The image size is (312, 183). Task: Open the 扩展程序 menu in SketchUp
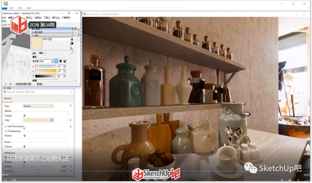click(x=66, y=18)
